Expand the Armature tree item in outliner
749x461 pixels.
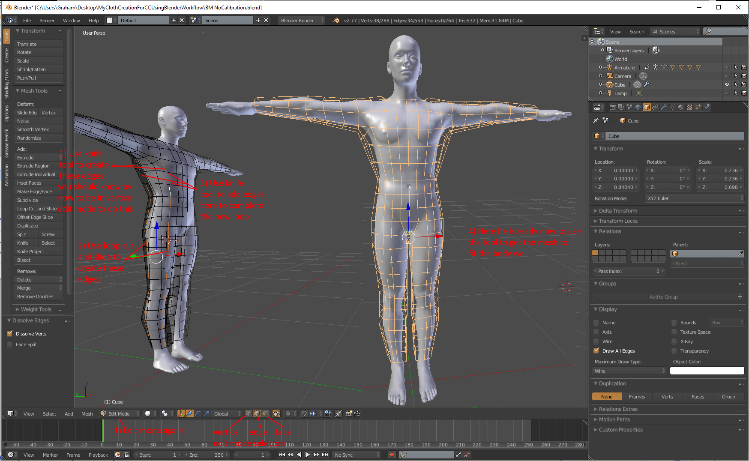coord(600,67)
